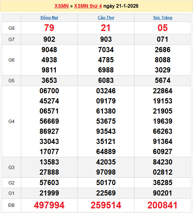Viewport: 193px width, 213px height.
Task: Click G2 result 50170
Action: (x=106, y=183)
